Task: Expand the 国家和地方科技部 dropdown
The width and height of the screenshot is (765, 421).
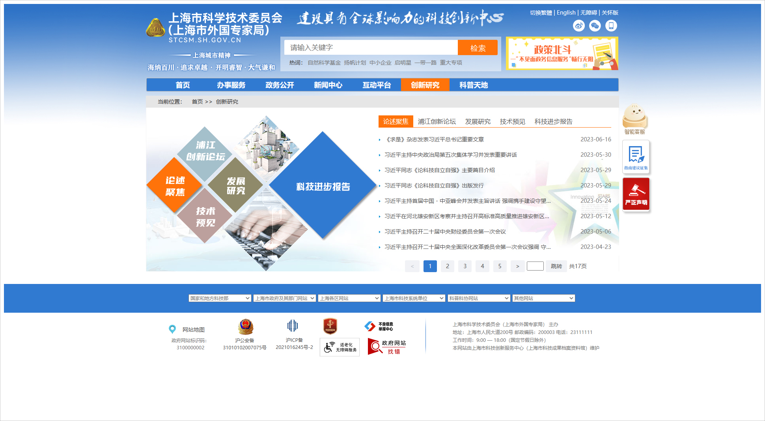Action: coord(220,299)
